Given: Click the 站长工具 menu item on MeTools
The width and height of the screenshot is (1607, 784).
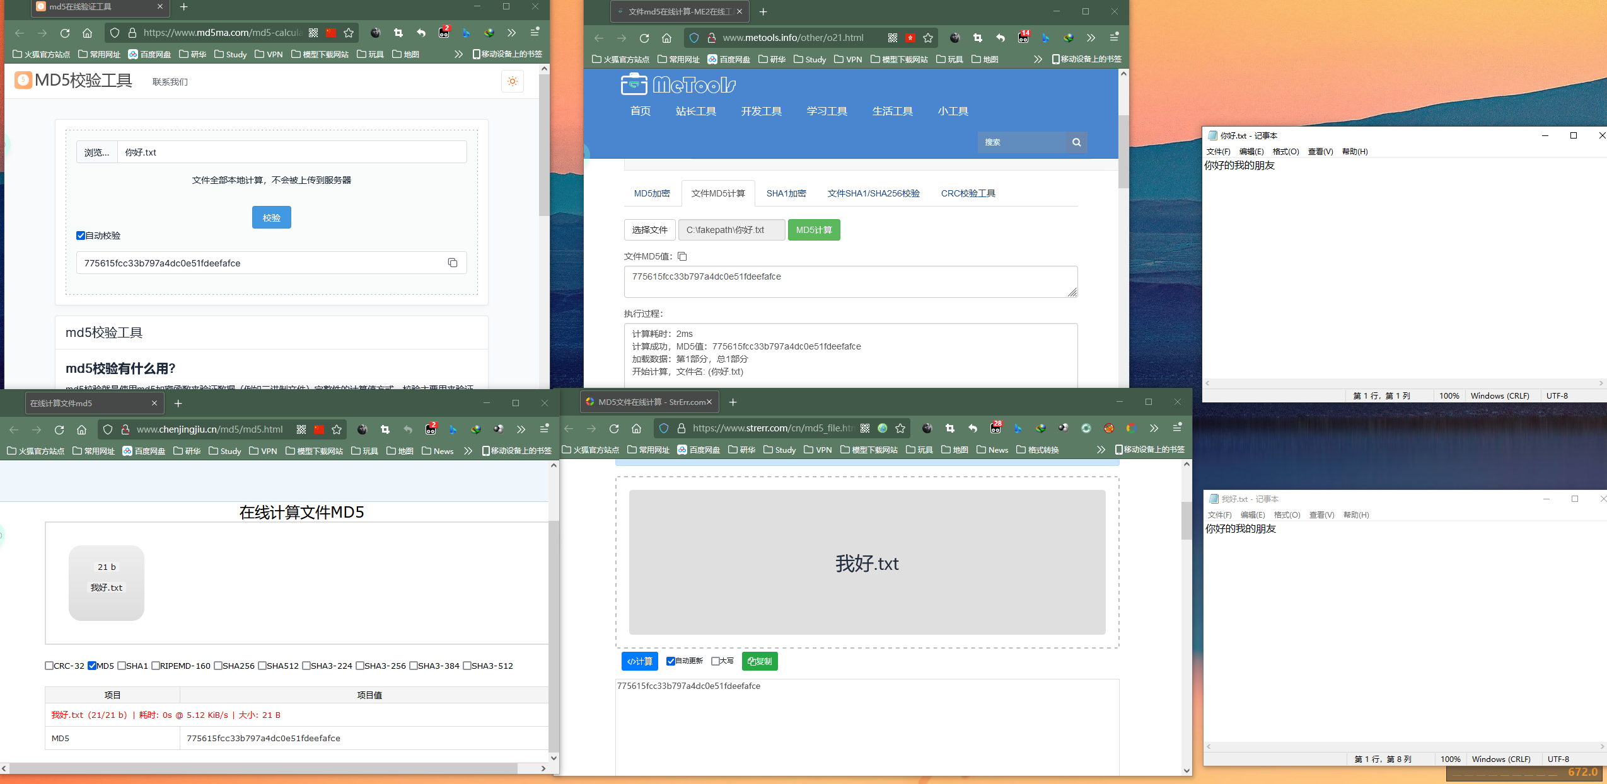Looking at the screenshot, I should (x=695, y=111).
